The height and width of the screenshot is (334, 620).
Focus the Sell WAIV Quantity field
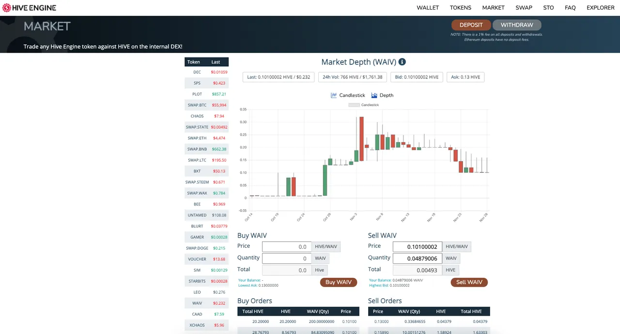[x=417, y=258]
